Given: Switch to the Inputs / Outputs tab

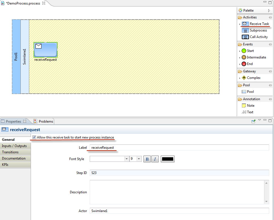Looking at the screenshot, I should tap(14, 146).
